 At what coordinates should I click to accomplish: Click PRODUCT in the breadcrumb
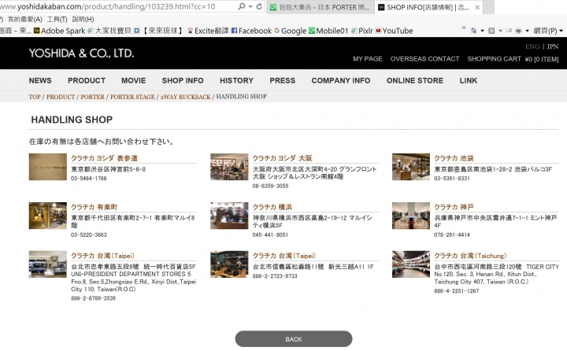tap(61, 97)
